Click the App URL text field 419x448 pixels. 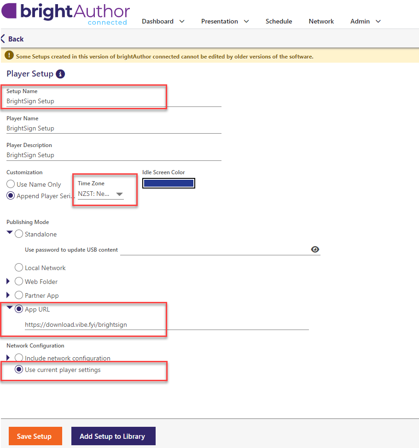point(166,324)
